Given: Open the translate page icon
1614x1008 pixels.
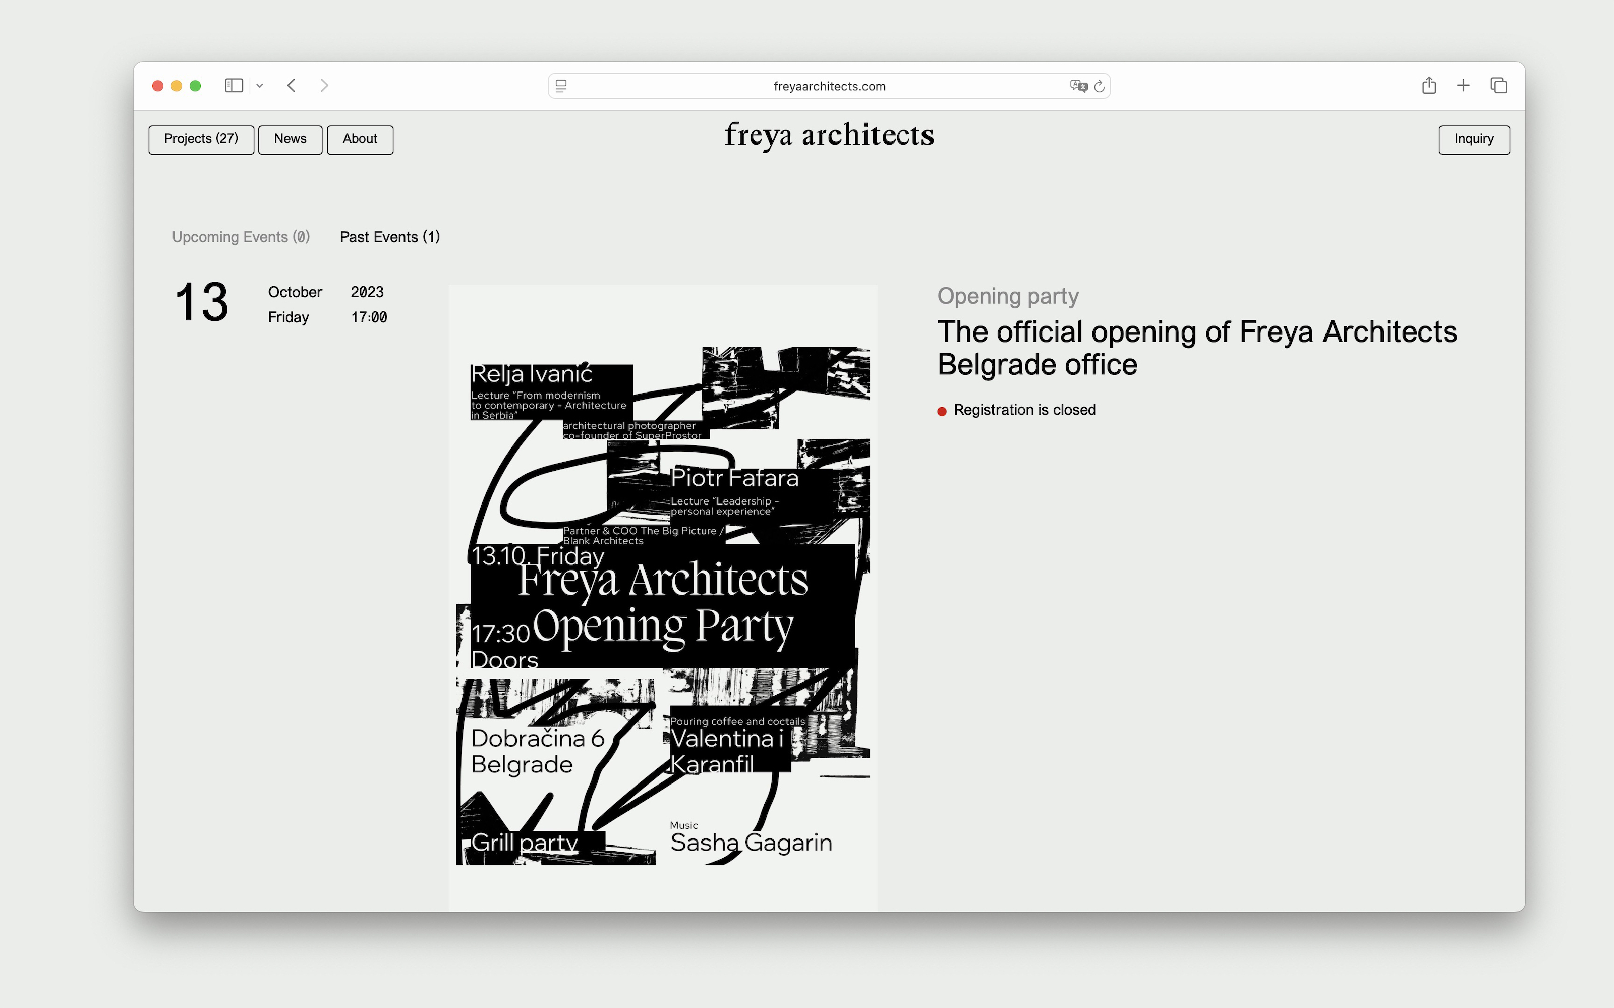Looking at the screenshot, I should [x=1079, y=86].
